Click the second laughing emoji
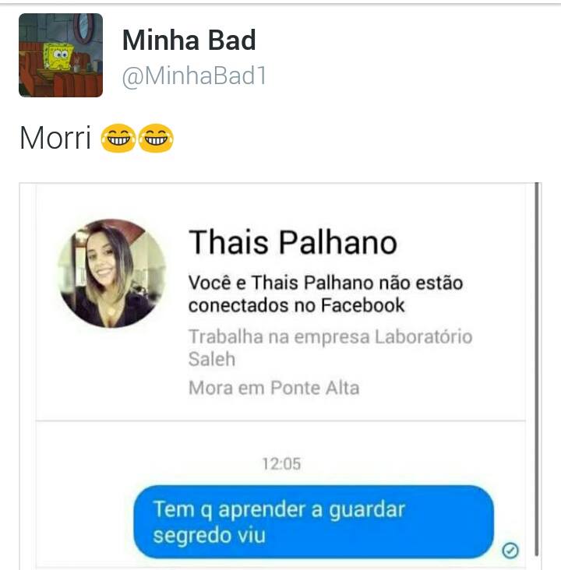The image size is (561, 570). click(156, 138)
